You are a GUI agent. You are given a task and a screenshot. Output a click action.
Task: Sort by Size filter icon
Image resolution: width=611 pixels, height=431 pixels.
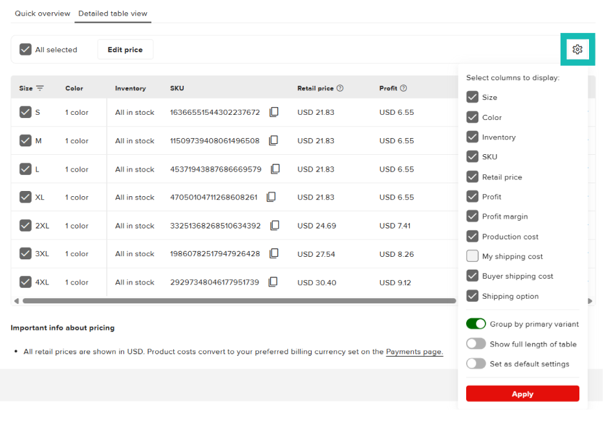pyautogui.click(x=39, y=88)
